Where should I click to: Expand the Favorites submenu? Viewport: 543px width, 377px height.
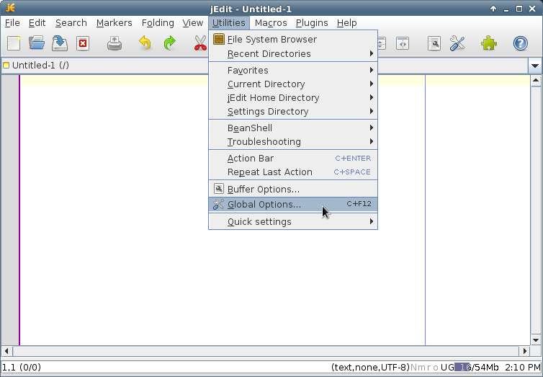click(x=292, y=71)
